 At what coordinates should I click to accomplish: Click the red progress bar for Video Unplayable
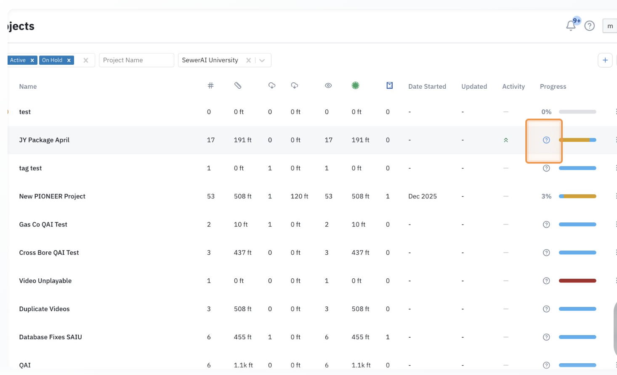577,281
